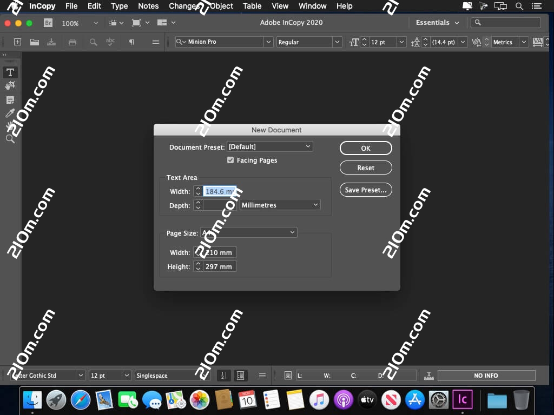Click the Print toolbar icon

[72, 42]
